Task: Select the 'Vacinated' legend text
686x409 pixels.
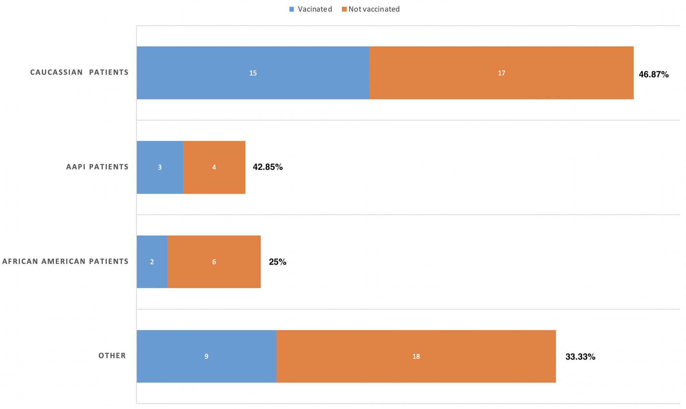Action: pos(315,9)
